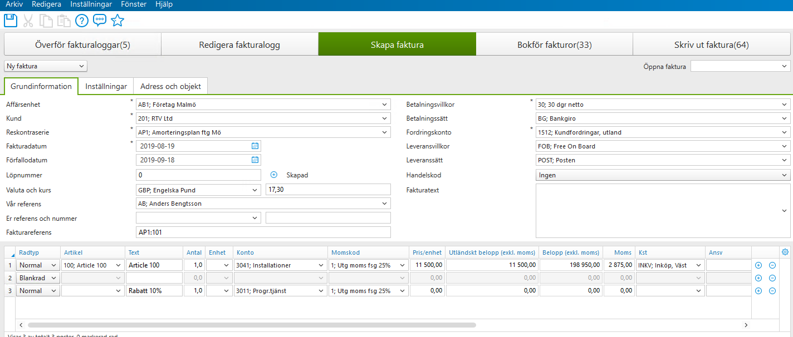This screenshot has width=793, height=337.
Task: Remove row 3 using its minus icon
Action: coord(772,290)
